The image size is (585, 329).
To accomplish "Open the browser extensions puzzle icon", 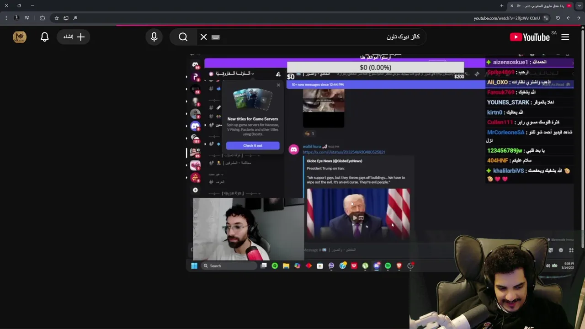I will point(43,18).
